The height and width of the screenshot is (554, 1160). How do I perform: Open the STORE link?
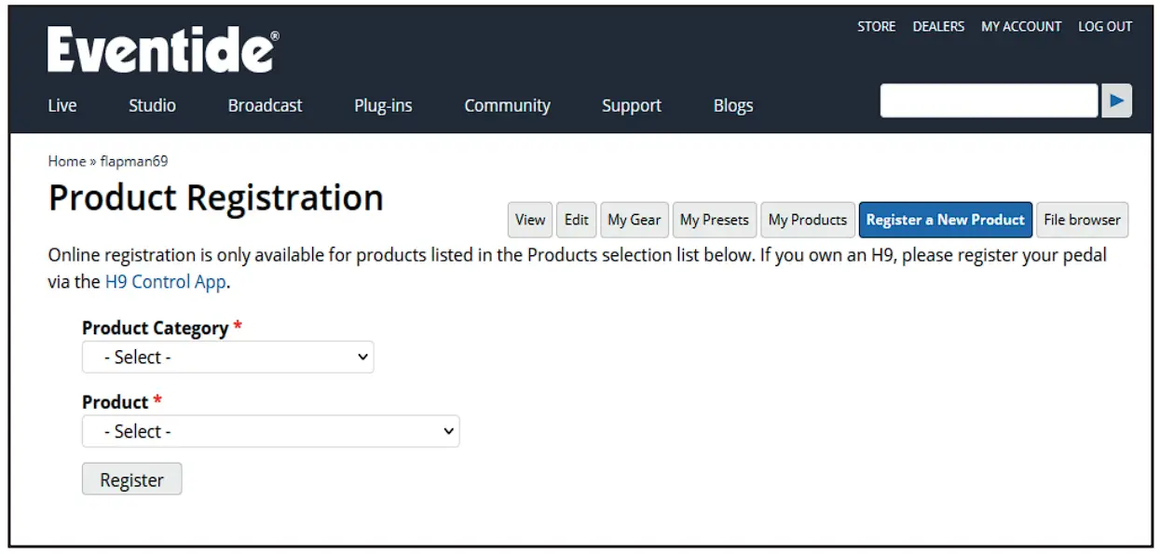(876, 26)
